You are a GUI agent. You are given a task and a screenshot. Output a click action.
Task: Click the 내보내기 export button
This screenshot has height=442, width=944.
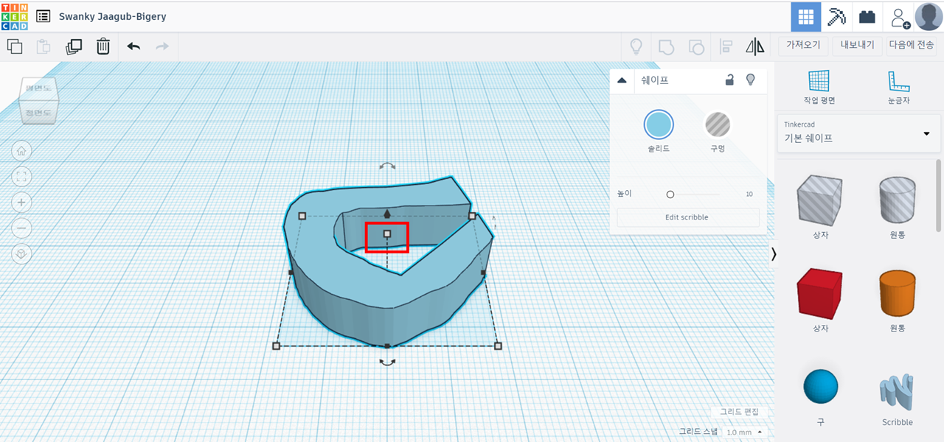click(x=858, y=45)
